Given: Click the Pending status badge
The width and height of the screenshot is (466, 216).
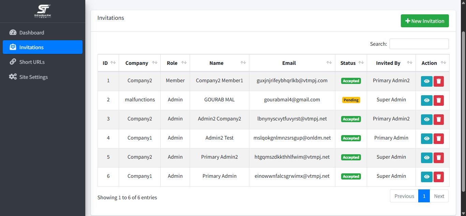Looking at the screenshot, I should (351, 100).
